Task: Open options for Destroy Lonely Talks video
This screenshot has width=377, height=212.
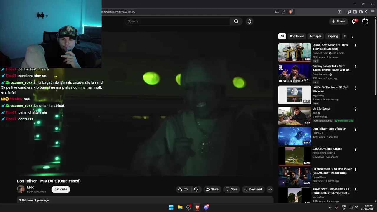Action: click(x=355, y=67)
